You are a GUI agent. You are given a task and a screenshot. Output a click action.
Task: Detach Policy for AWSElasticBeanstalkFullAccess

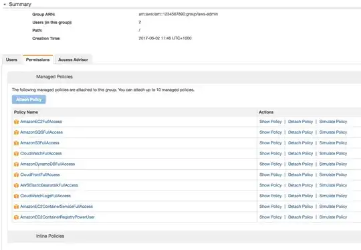point(300,185)
